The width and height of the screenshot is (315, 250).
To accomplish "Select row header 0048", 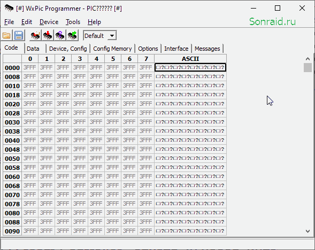I will coord(12,150).
